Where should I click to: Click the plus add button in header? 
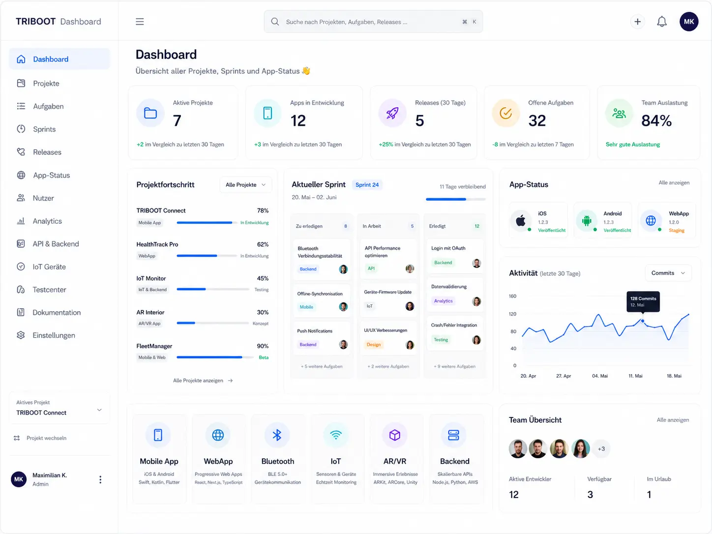[637, 22]
